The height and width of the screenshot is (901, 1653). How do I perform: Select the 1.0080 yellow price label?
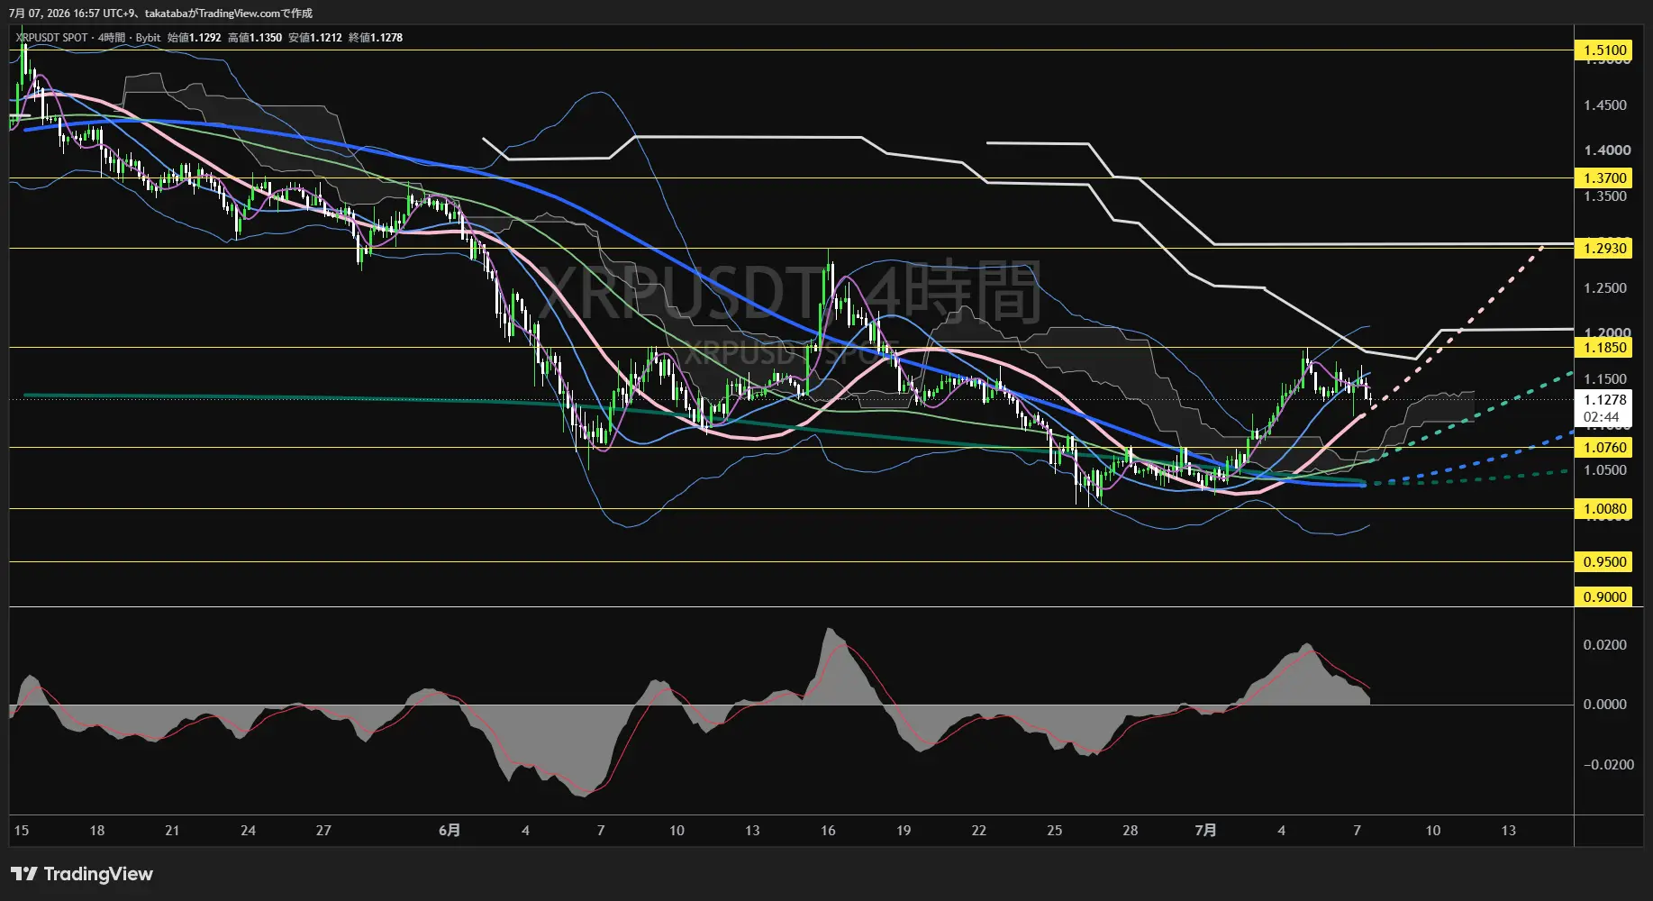[1604, 509]
